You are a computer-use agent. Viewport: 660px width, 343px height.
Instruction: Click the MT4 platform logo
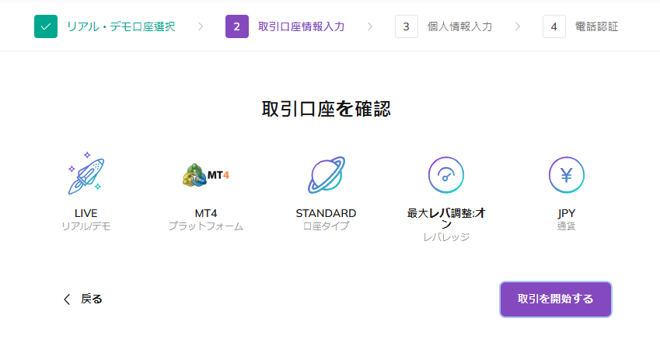click(x=206, y=175)
